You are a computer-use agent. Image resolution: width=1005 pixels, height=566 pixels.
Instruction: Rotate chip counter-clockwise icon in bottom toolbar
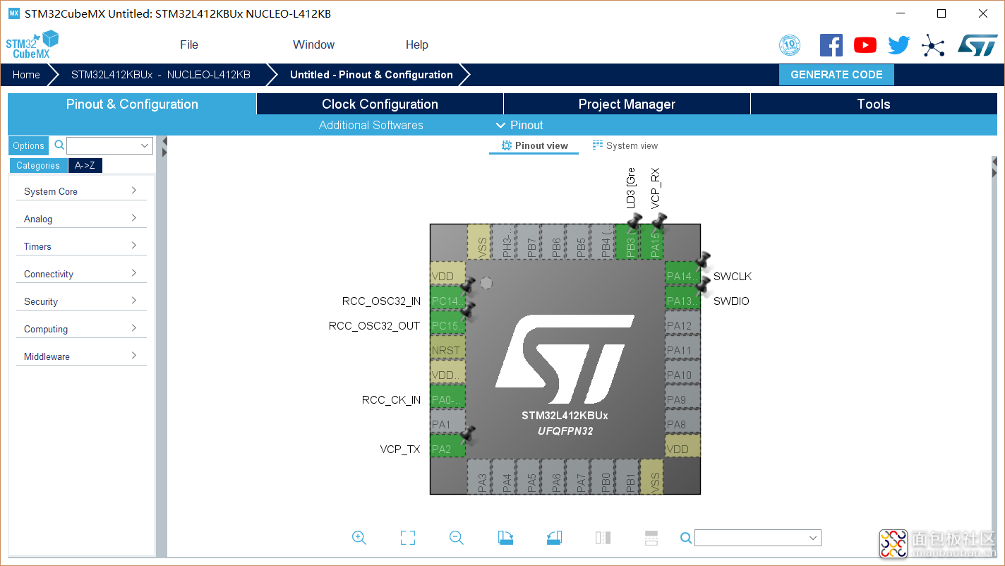click(554, 538)
